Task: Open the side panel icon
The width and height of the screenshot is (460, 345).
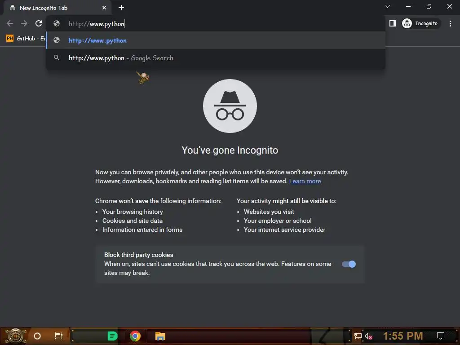Action: pos(392,23)
